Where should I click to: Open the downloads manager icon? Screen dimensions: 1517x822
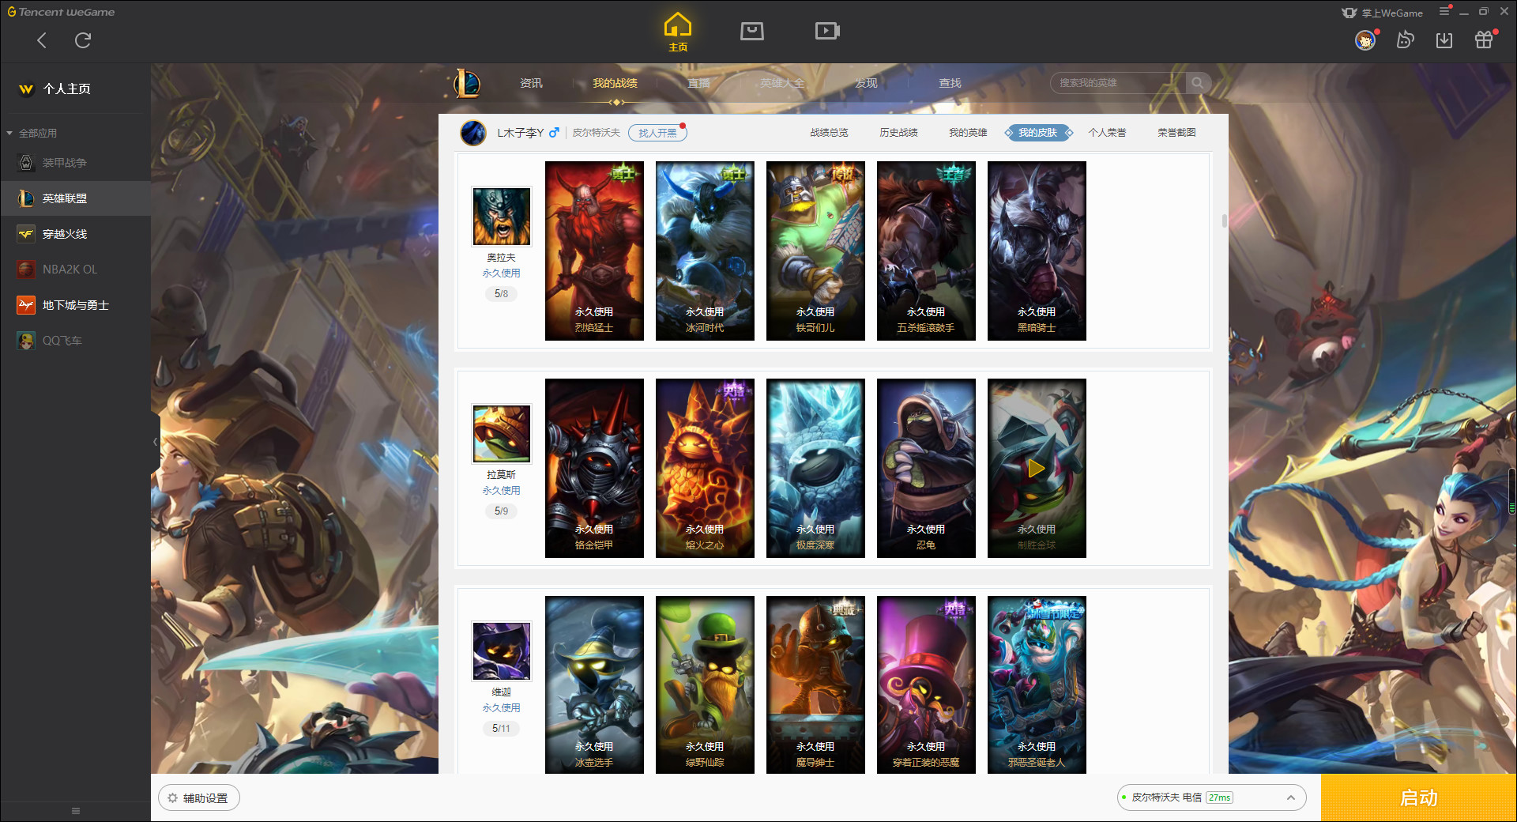[x=1444, y=40]
